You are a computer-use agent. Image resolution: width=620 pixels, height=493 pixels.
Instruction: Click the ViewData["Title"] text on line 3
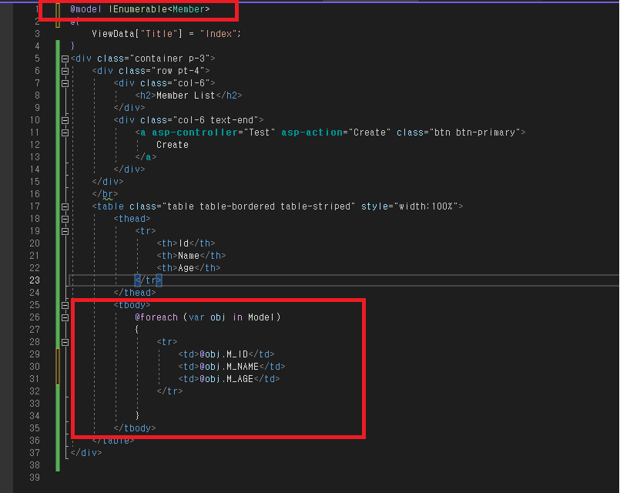click(x=137, y=34)
